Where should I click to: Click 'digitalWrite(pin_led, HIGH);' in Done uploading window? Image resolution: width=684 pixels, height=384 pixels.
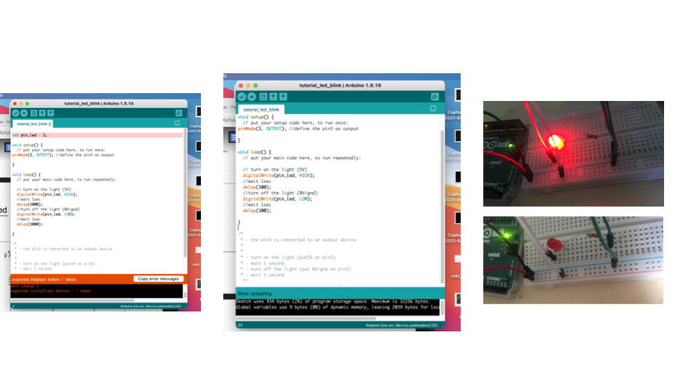click(279, 176)
